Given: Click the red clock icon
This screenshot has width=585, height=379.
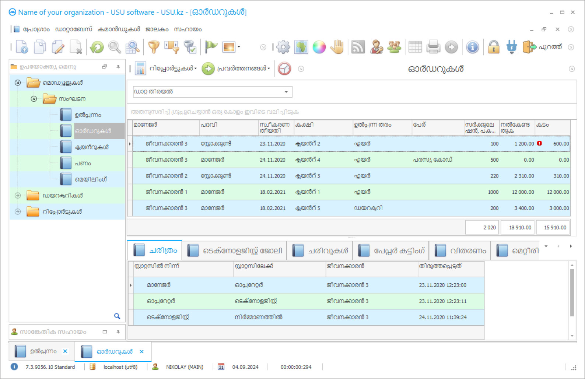Looking at the screenshot, I should click(x=284, y=69).
